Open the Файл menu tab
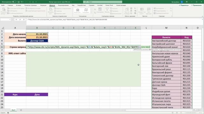The width and height of the screenshot is (204, 114). (3, 5)
